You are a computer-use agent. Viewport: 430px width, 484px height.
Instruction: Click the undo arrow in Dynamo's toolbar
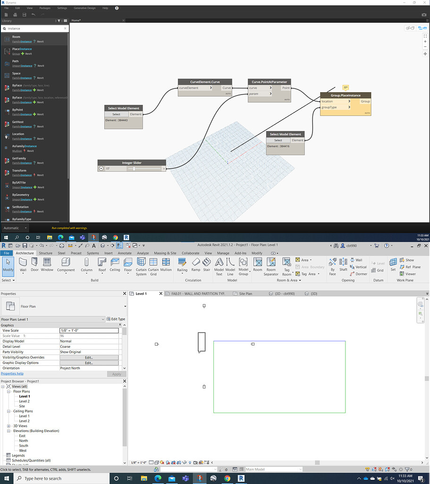coord(33,14)
